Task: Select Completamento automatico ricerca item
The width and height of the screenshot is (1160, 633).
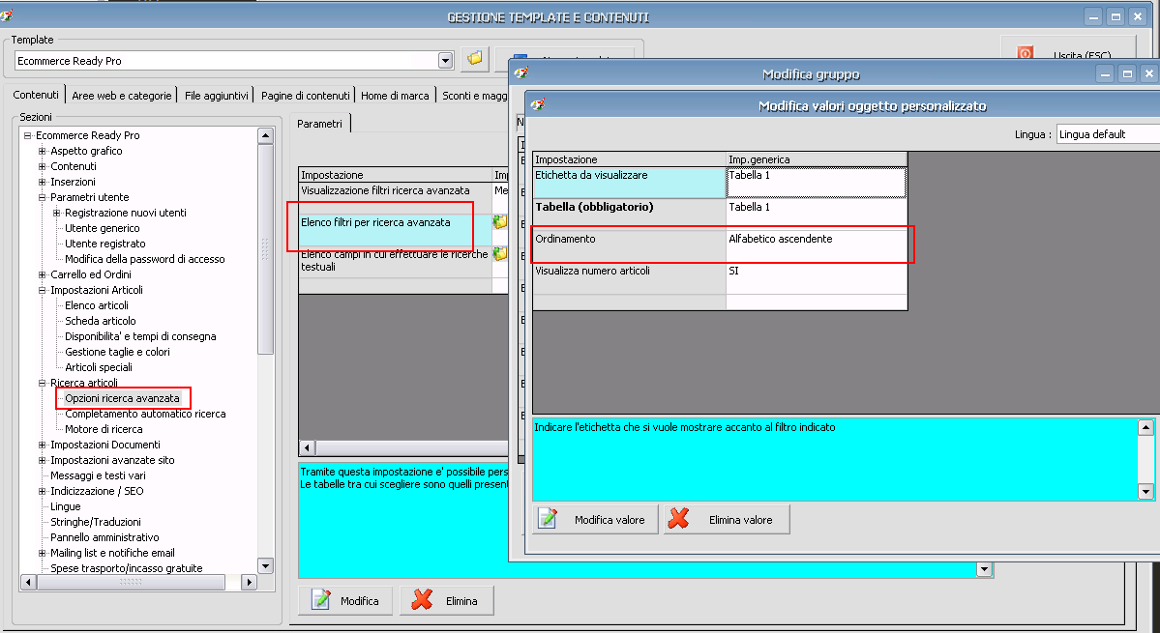Action: 145,414
